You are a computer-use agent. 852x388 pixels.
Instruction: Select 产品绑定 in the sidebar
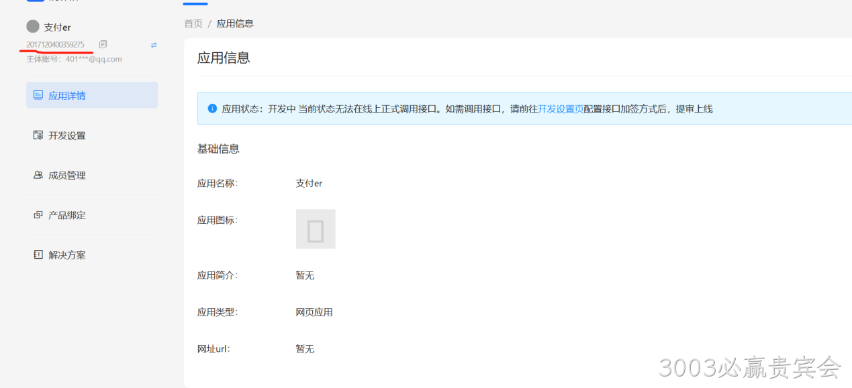point(92,215)
